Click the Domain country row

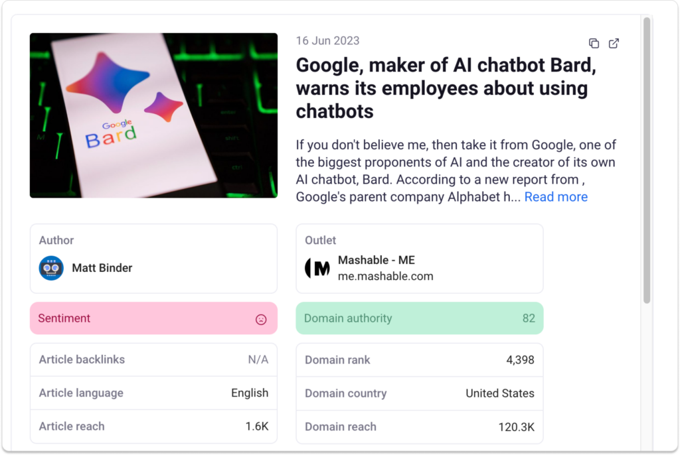tap(419, 393)
